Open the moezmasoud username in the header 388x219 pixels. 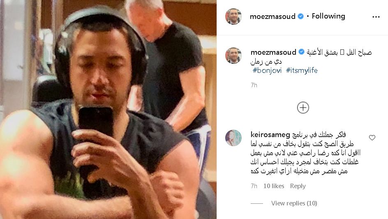pos(273,16)
